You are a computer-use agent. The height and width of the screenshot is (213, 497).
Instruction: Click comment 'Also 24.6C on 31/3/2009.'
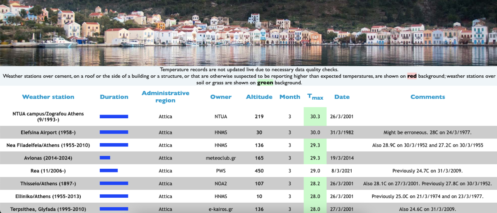(428, 209)
